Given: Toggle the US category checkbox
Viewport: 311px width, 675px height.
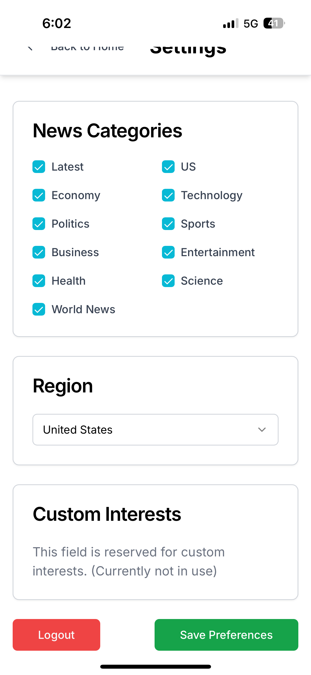Looking at the screenshot, I should click(168, 167).
